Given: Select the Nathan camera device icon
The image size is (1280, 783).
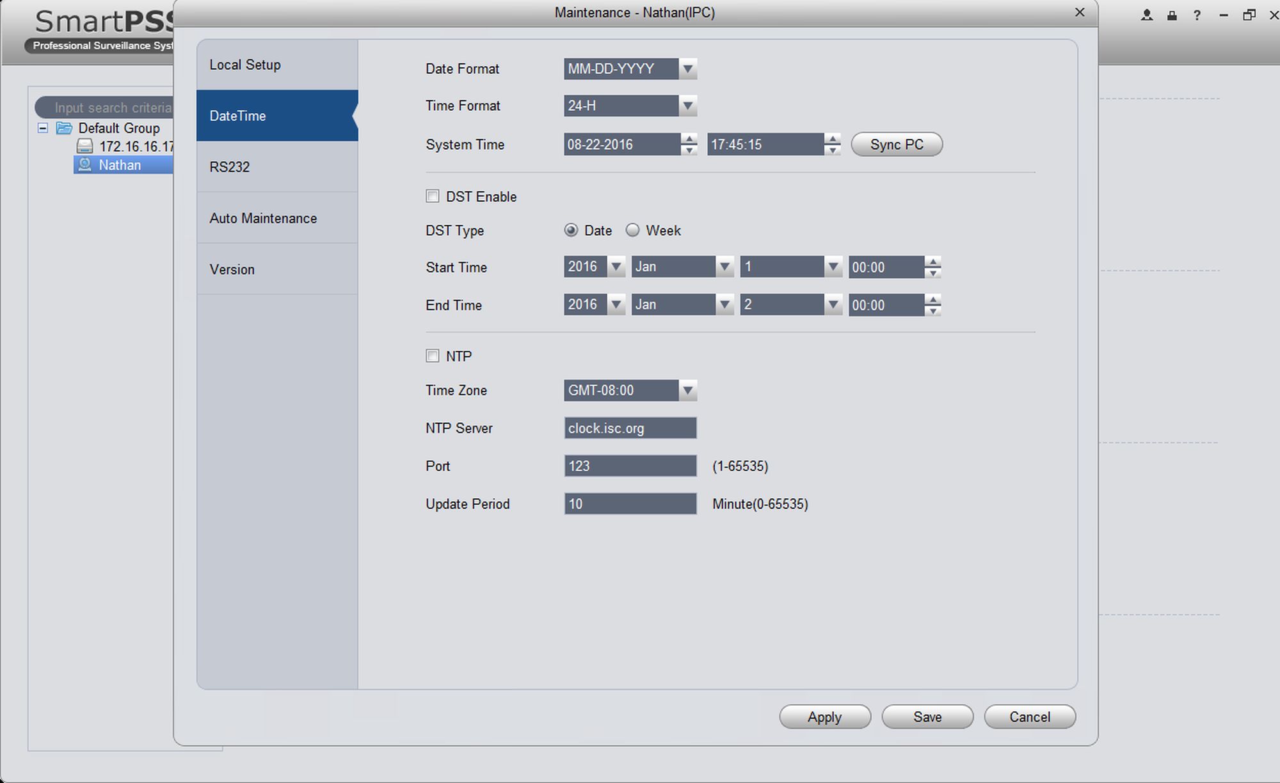Looking at the screenshot, I should (84, 165).
